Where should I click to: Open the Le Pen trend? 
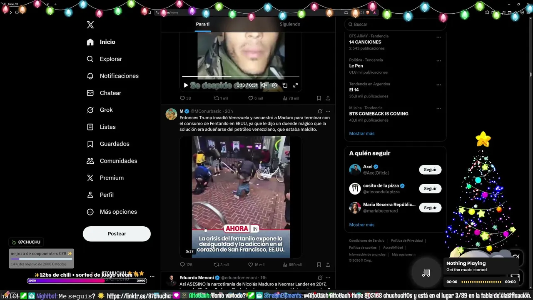point(356,66)
